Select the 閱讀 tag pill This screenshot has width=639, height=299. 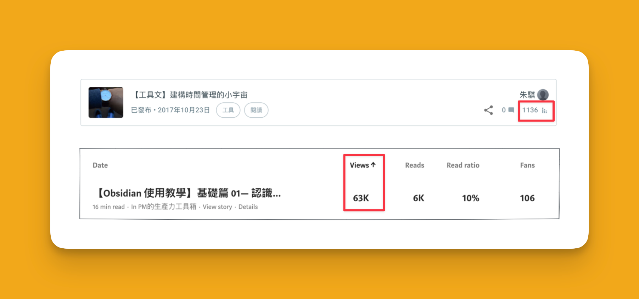click(x=256, y=110)
